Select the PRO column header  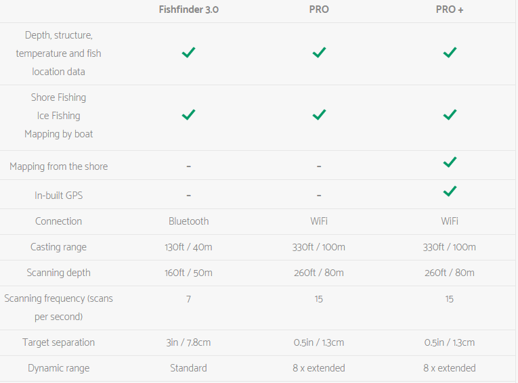[319, 10]
